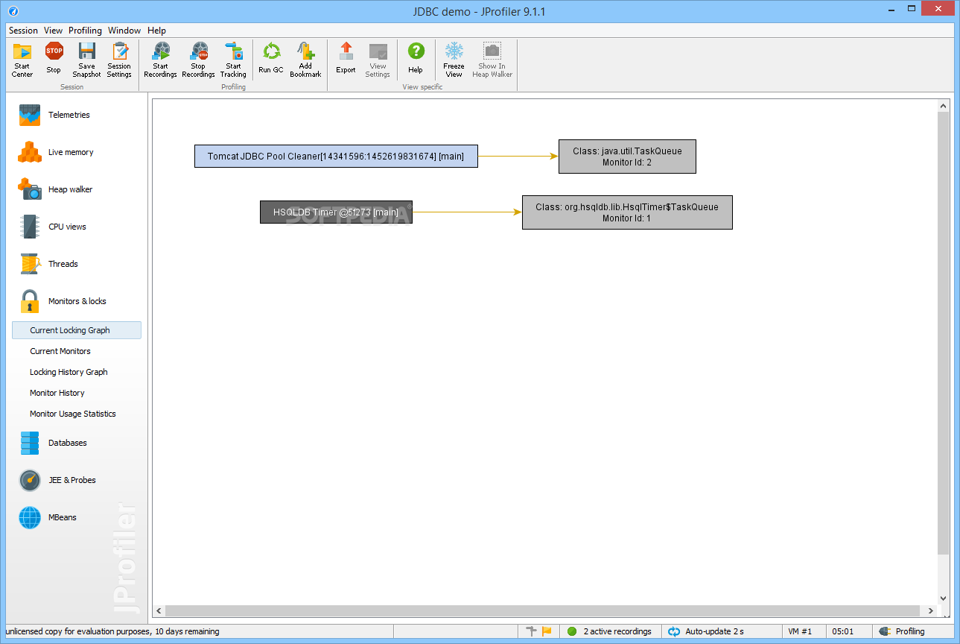
Task: Click the scroll right arrow of the graph
Action: (x=931, y=610)
